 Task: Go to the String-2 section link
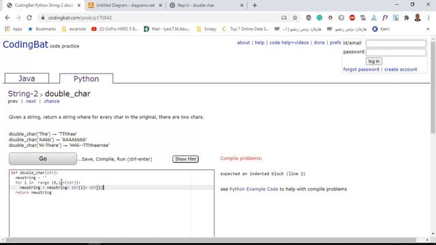[22, 94]
